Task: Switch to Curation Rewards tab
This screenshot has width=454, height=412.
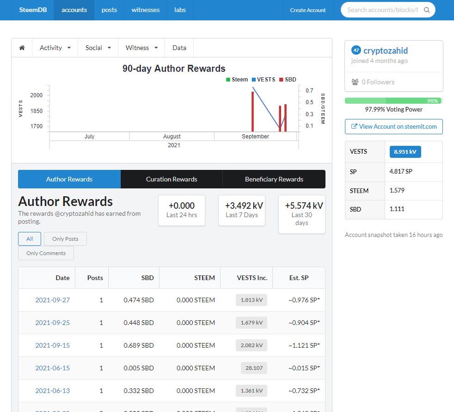Action: coord(172,179)
